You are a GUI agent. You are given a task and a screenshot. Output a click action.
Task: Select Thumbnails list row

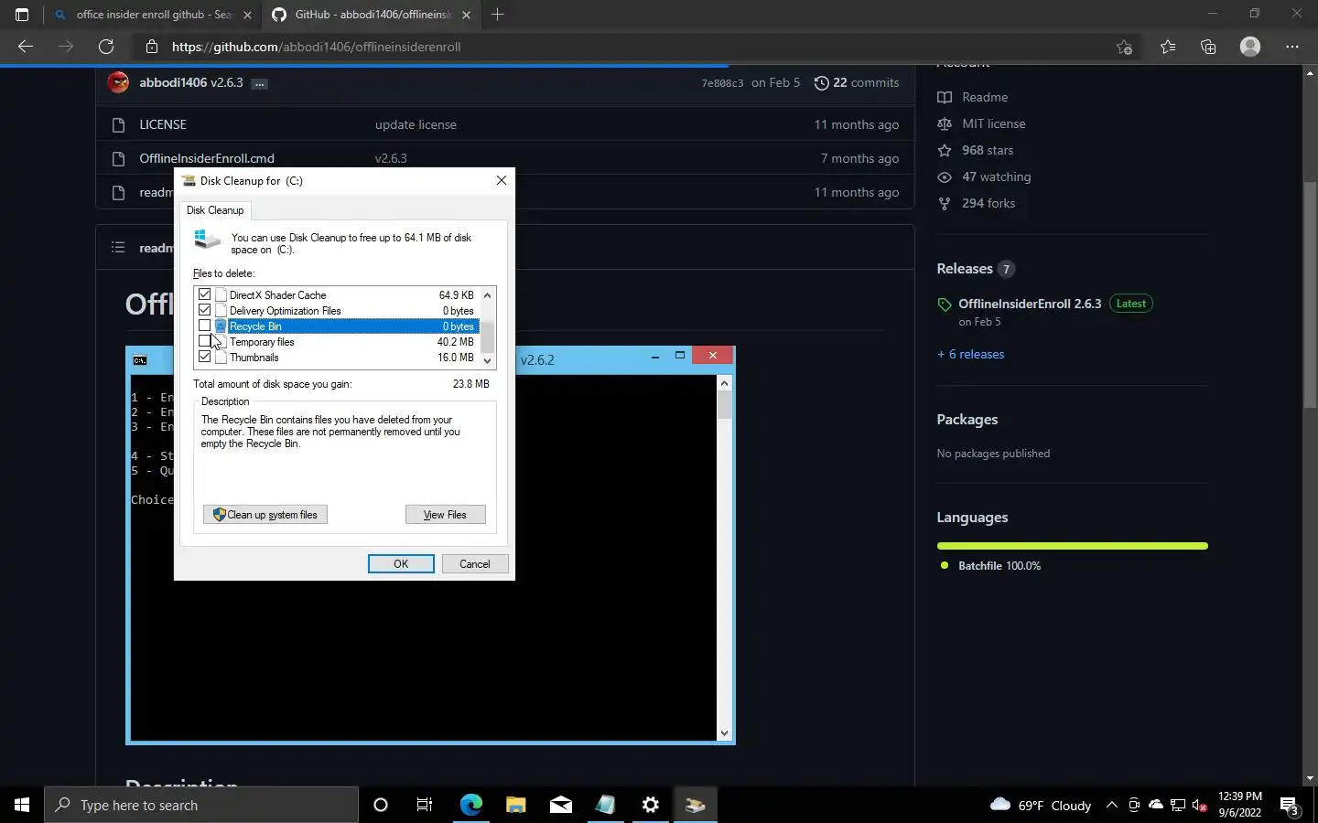[x=337, y=358]
